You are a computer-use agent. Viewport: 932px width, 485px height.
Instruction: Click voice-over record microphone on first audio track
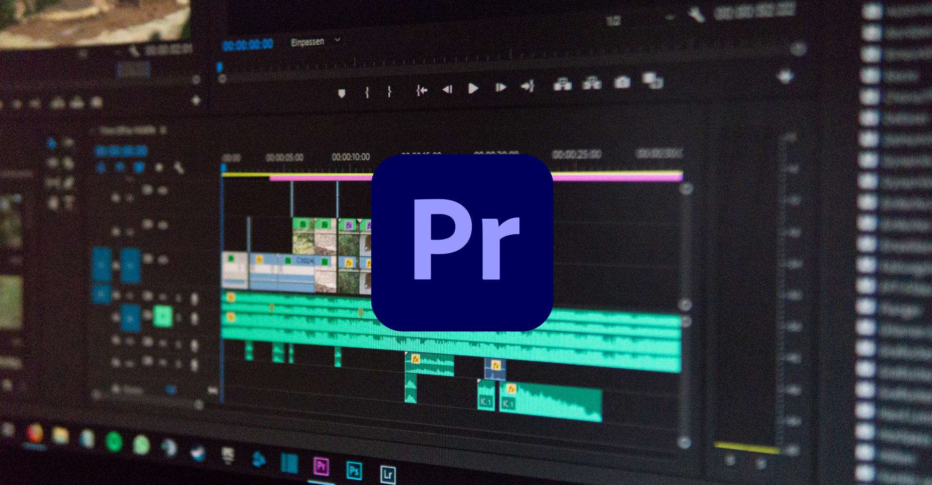194,299
